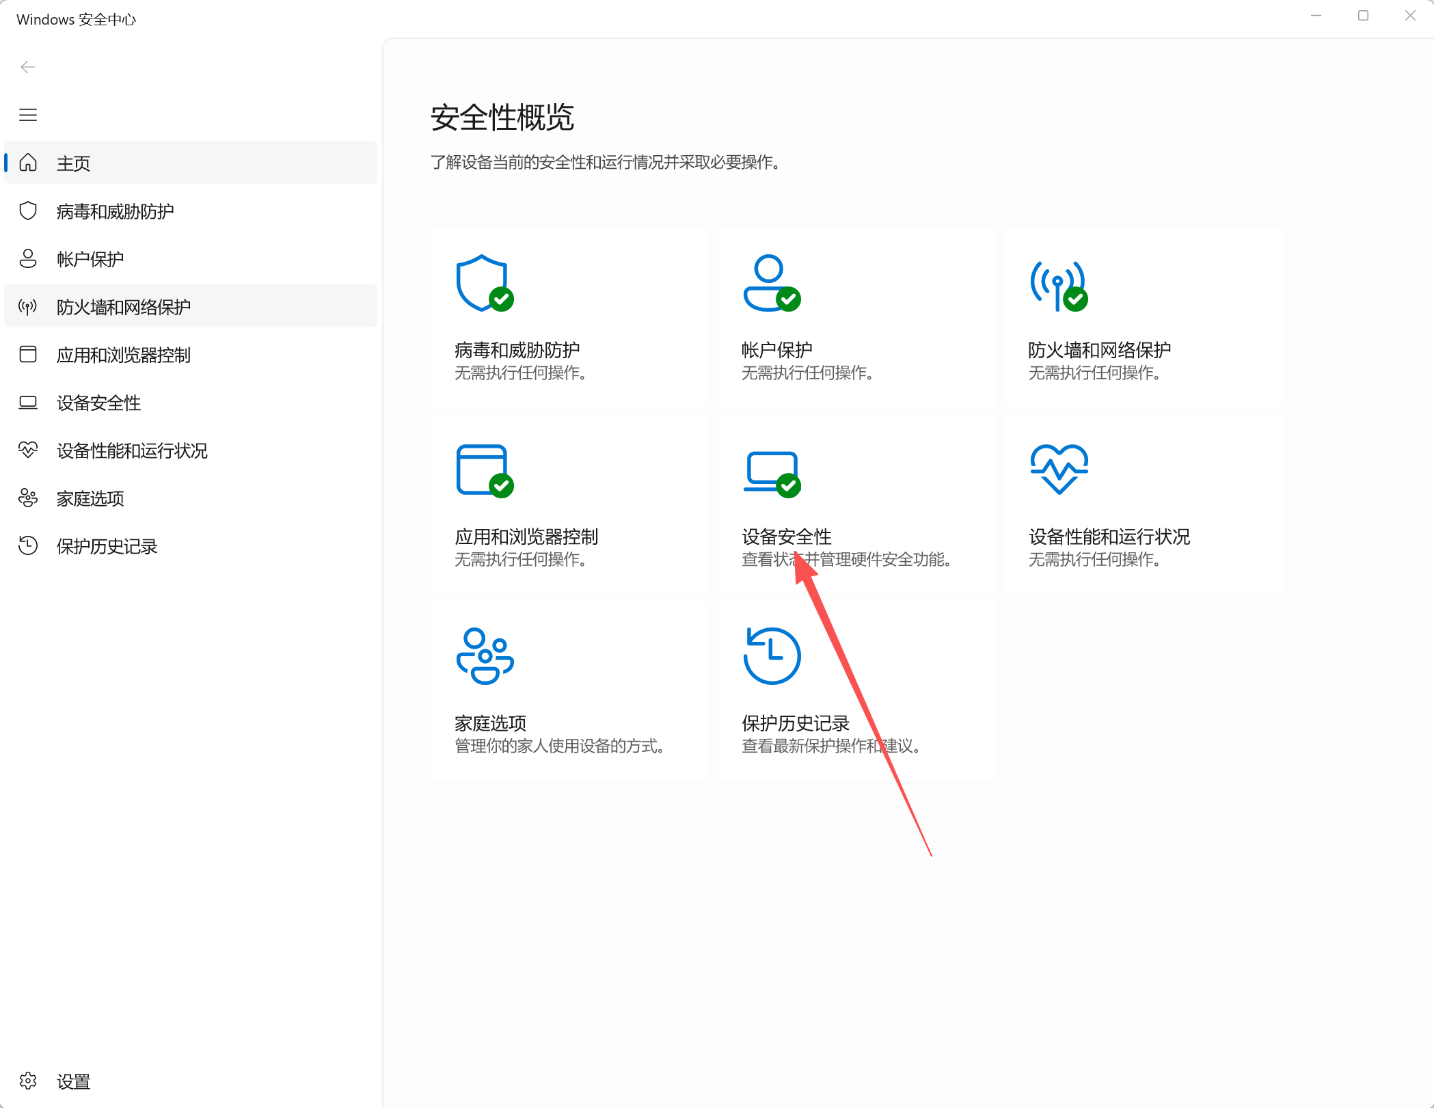
Task: Open the 应用和浏览器控制 card title
Action: coord(526,537)
